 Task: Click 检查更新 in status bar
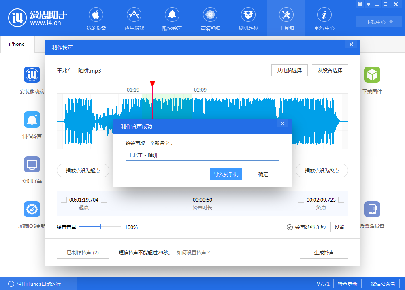[347, 284]
